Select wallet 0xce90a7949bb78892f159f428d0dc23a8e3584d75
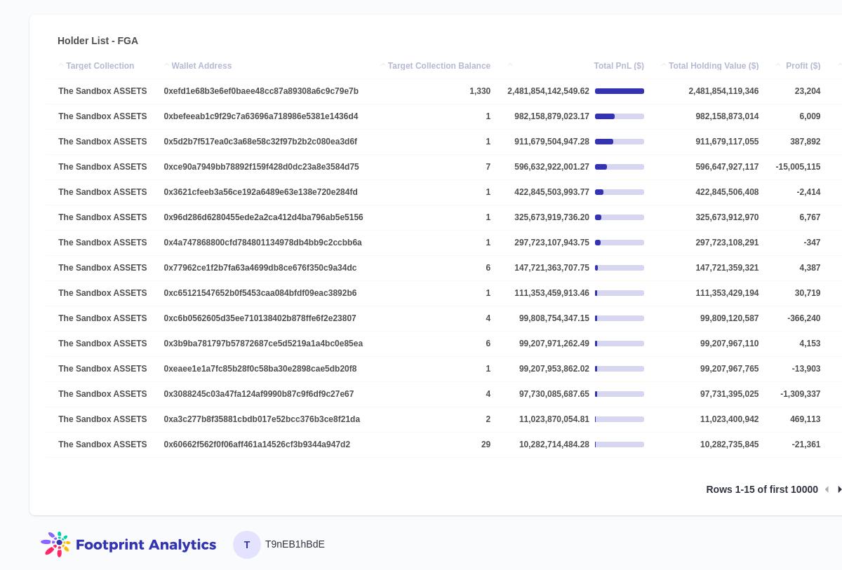This screenshot has height=570, width=842. [x=261, y=167]
